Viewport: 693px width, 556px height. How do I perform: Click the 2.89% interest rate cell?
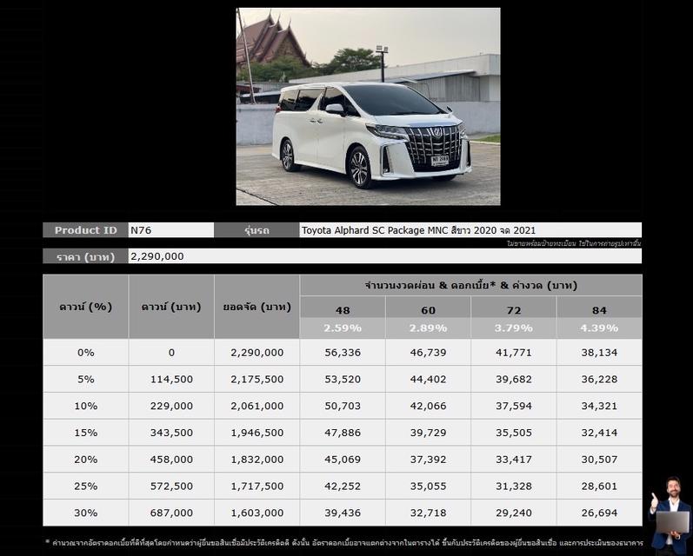pos(429,328)
